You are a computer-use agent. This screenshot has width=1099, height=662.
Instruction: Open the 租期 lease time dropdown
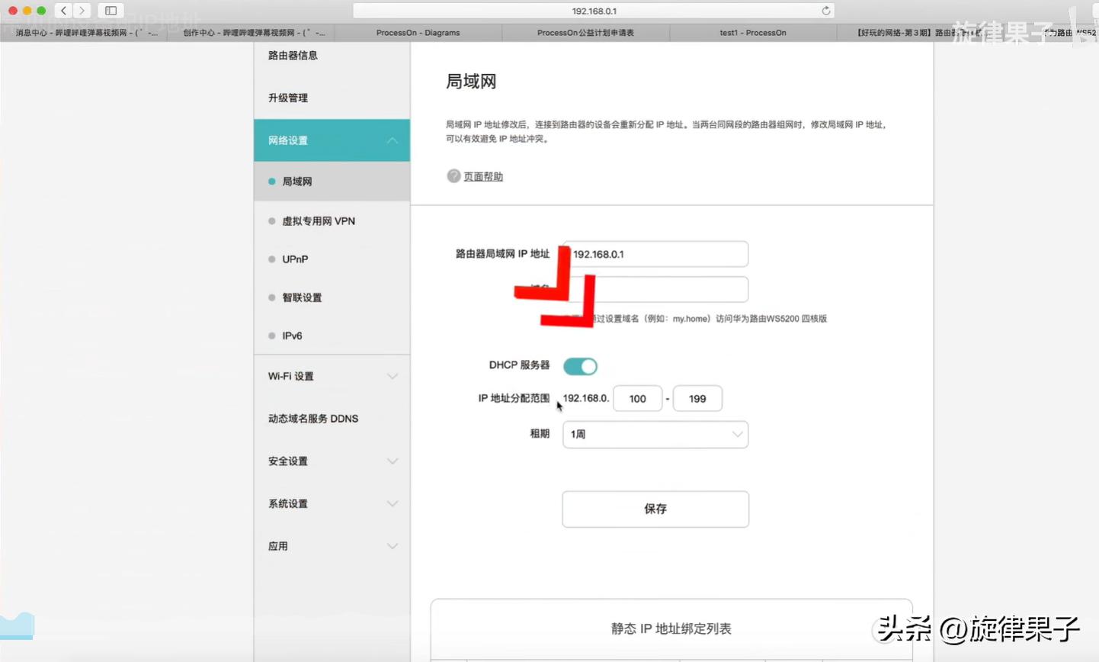point(655,434)
